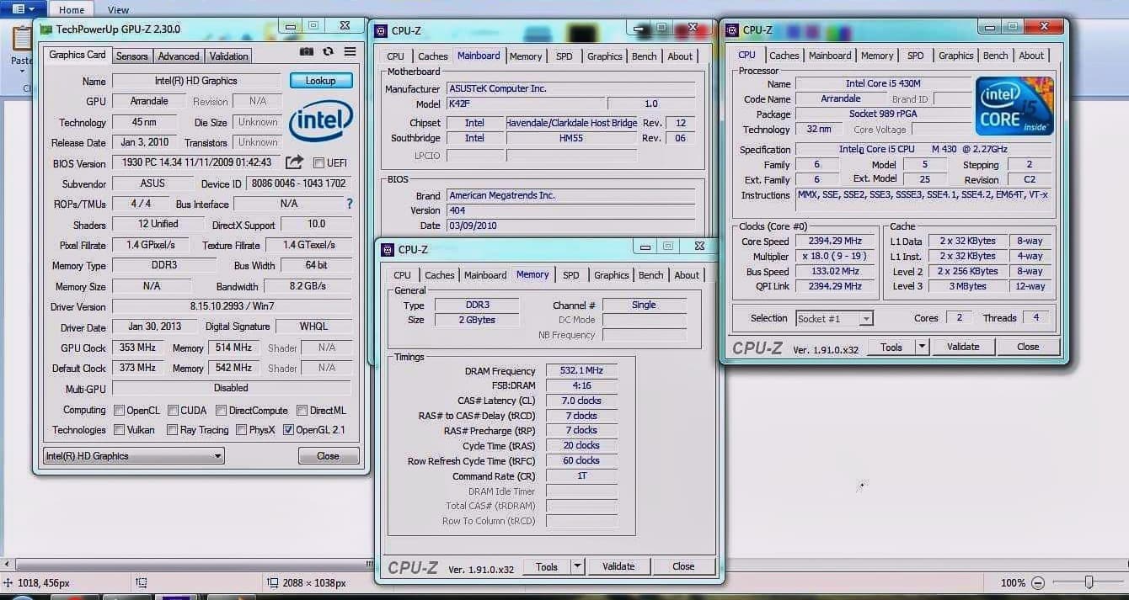This screenshot has width=1129, height=600.
Task: Click the Intel logo in GPU-Z
Action: pyautogui.click(x=320, y=122)
